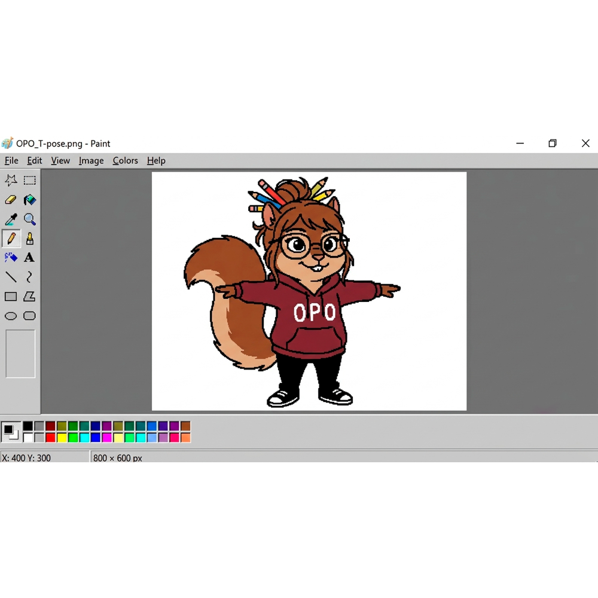Open the Colors menu
This screenshot has width=598, height=598.
[x=125, y=160]
